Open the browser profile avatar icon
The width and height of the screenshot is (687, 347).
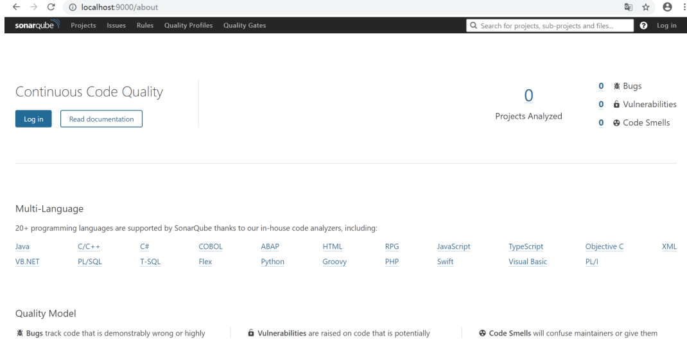(667, 7)
